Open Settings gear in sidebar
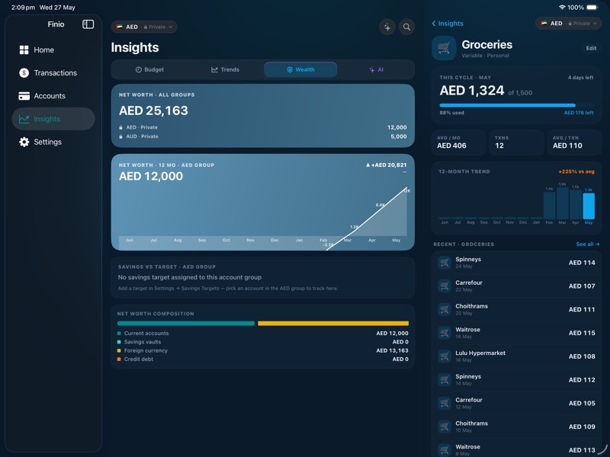Viewport: 610px width, 457px height. pos(53,142)
